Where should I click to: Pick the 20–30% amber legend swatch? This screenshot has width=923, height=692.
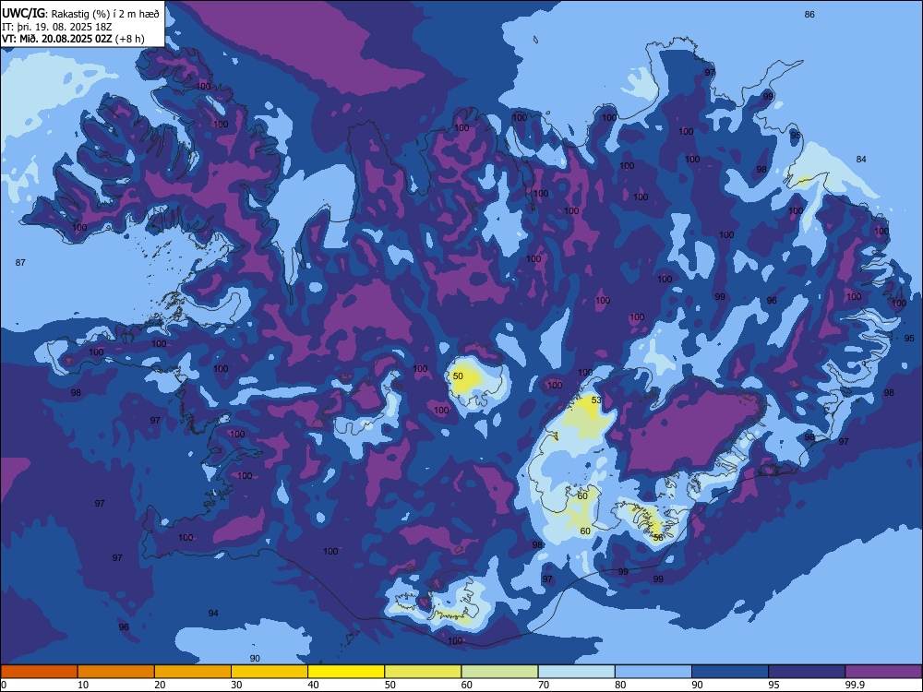tap(193, 672)
